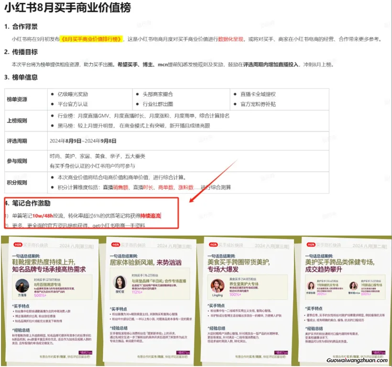Click 买手特点 heading on the 鞋靴搜索热度 card

(21, 306)
